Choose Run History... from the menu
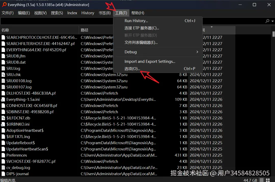Viewport: 275px width, 182px height. point(158,21)
